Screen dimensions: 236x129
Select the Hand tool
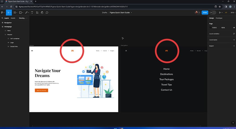tap(42, 13)
